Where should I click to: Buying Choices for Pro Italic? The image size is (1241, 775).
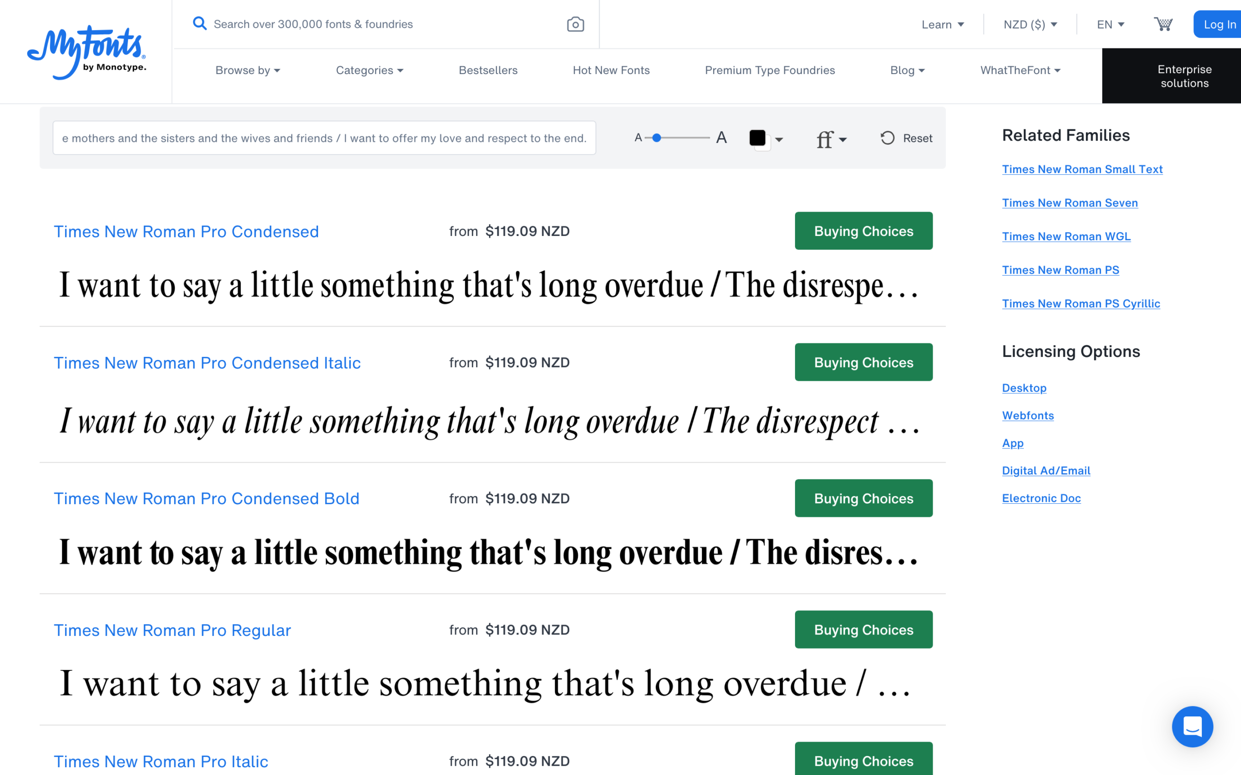(863, 759)
